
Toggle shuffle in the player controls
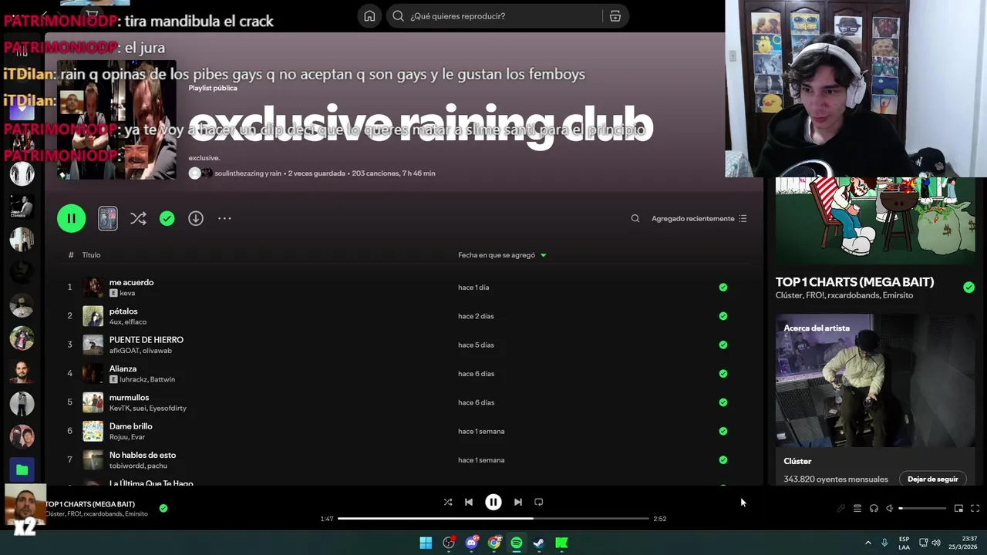coord(448,502)
